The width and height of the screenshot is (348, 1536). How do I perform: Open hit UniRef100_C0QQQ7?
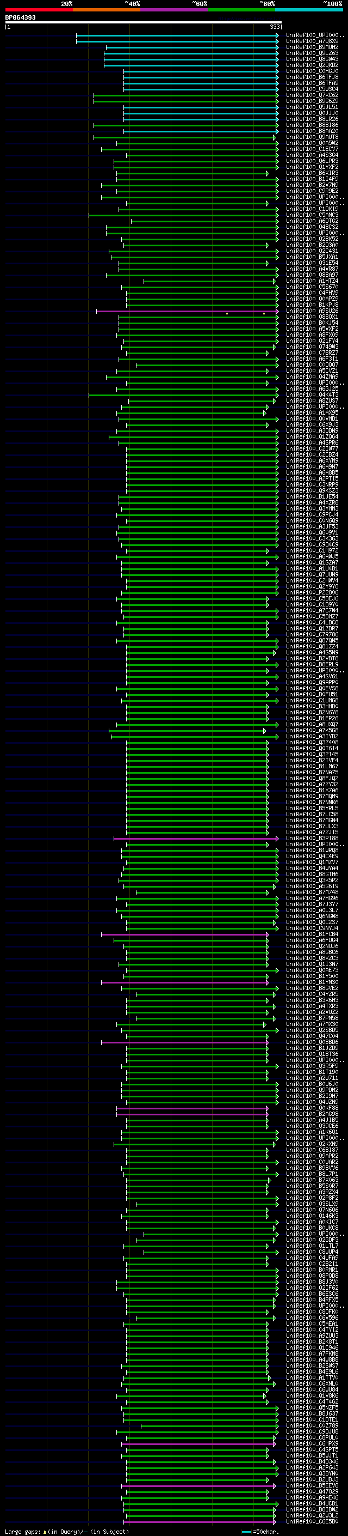click(312, 365)
